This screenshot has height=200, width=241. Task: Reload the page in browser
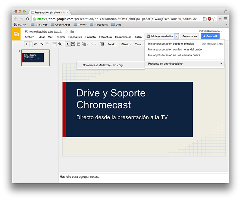[x=28, y=19]
